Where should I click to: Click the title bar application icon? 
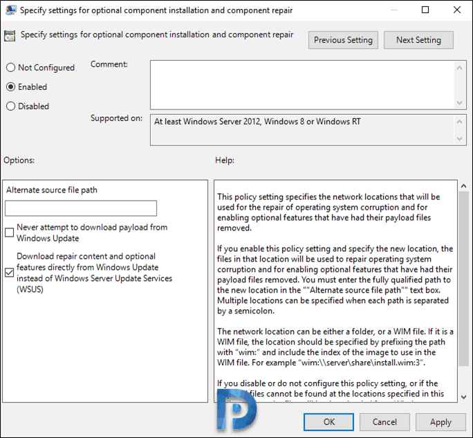pyautogui.click(x=11, y=10)
